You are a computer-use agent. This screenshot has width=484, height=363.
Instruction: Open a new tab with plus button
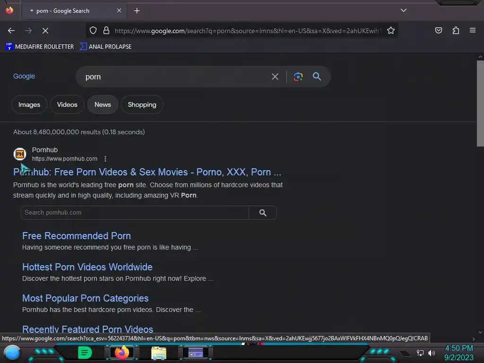(x=137, y=11)
